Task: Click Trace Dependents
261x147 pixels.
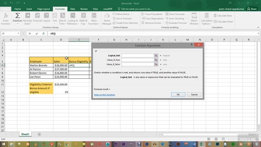Action: coord(153,18)
